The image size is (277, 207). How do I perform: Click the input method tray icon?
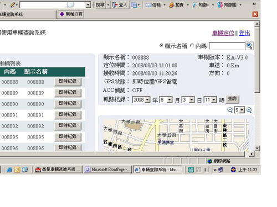coord(191,169)
